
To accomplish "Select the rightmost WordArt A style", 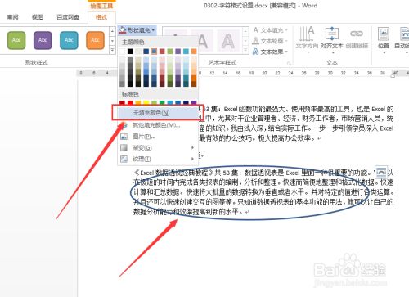I will tap(228, 41).
